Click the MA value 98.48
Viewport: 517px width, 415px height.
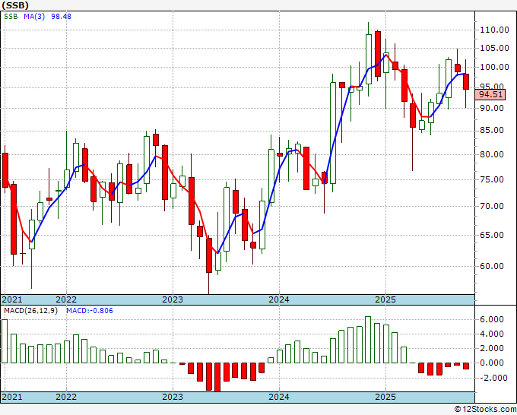point(61,17)
